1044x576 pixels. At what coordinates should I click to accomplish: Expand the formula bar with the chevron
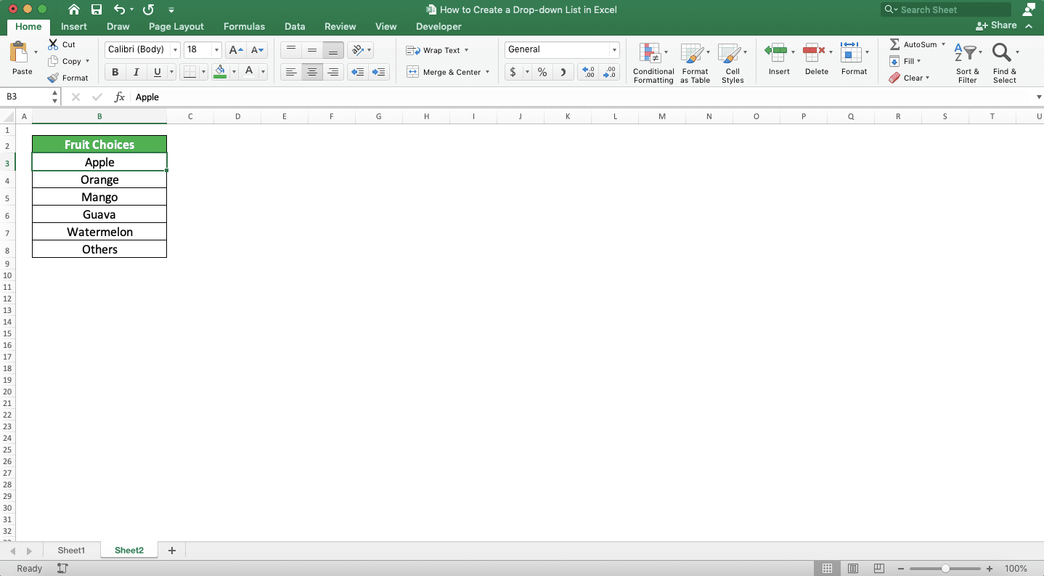(x=1039, y=97)
